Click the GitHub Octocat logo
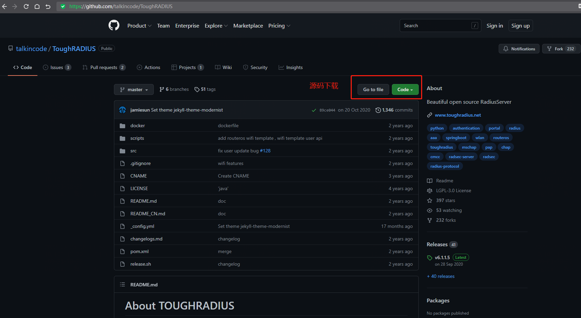The width and height of the screenshot is (581, 318). tap(114, 25)
